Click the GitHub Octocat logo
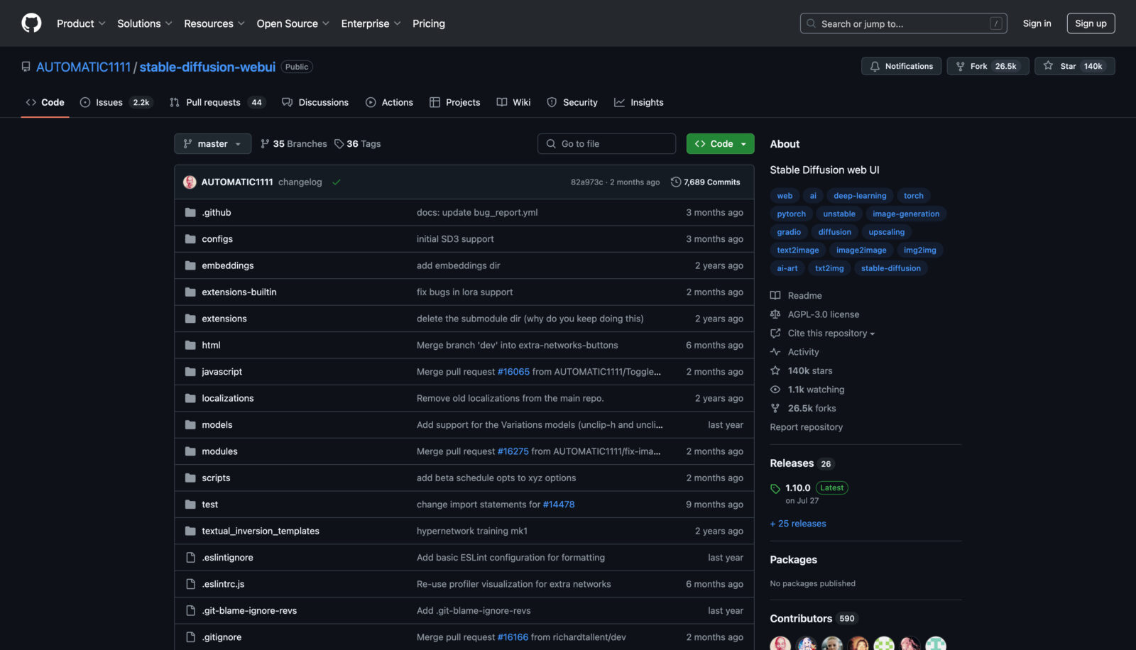1136x650 pixels. pyautogui.click(x=31, y=23)
